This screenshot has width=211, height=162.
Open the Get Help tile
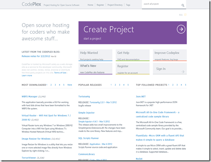133,55
